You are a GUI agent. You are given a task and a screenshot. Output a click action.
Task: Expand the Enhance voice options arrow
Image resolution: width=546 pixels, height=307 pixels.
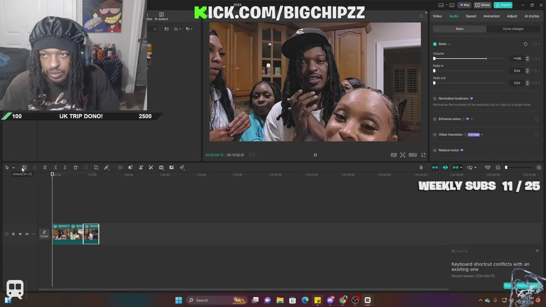(x=471, y=119)
